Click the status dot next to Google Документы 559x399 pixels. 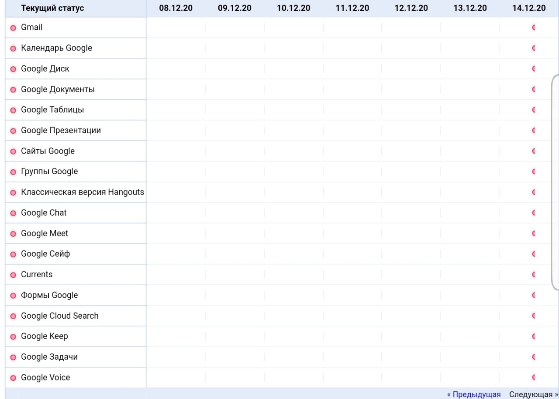(13, 90)
